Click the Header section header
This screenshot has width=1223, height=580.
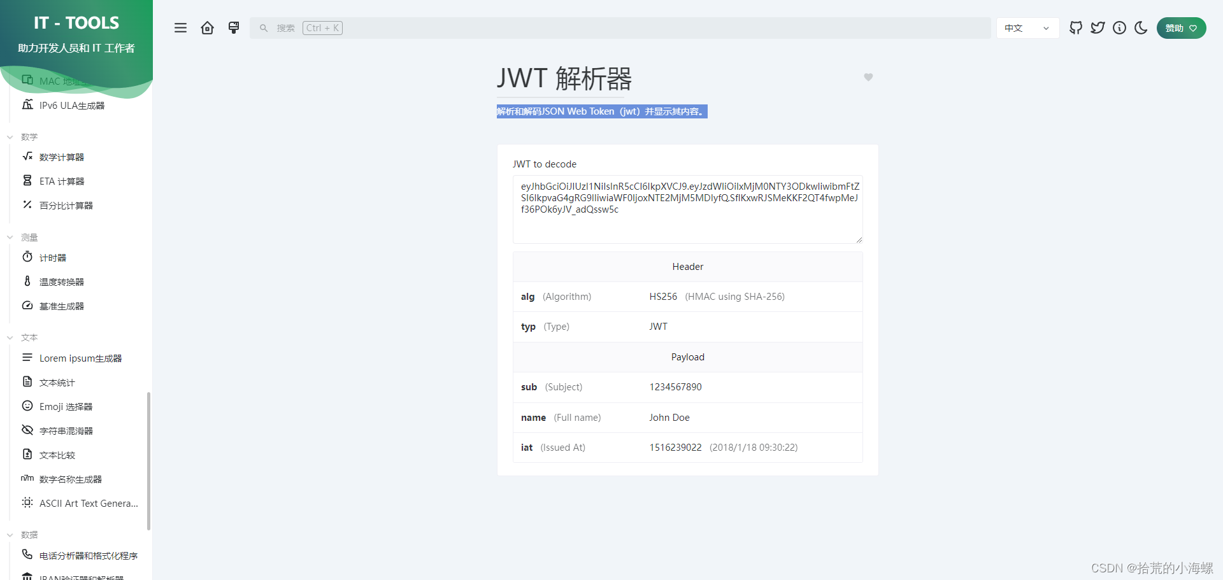tap(688, 267)
